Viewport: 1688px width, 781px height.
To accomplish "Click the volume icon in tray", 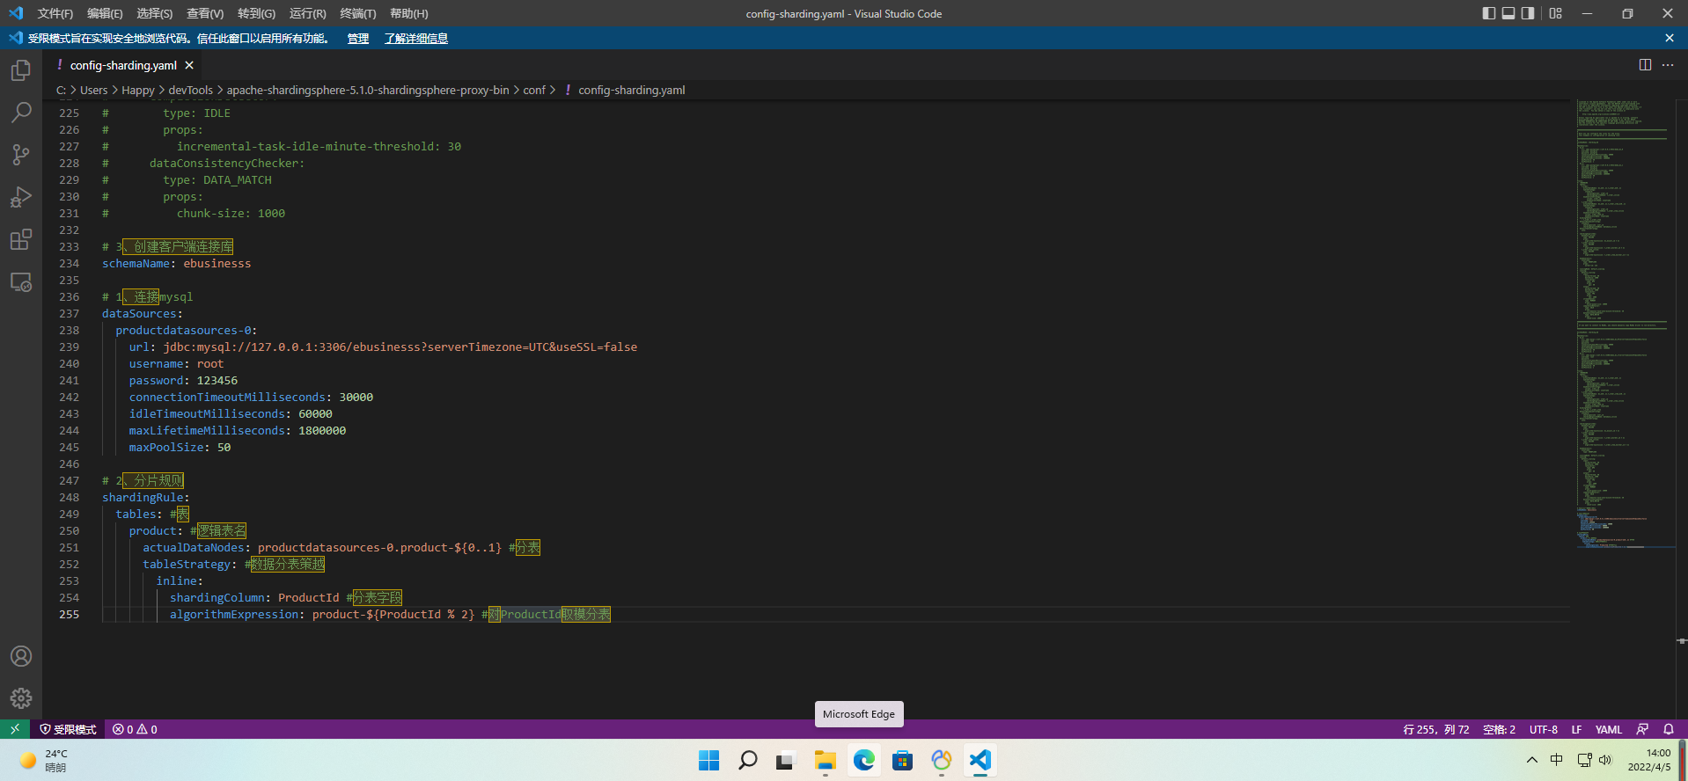I will pyautogui.click(x=1605, y=760).
